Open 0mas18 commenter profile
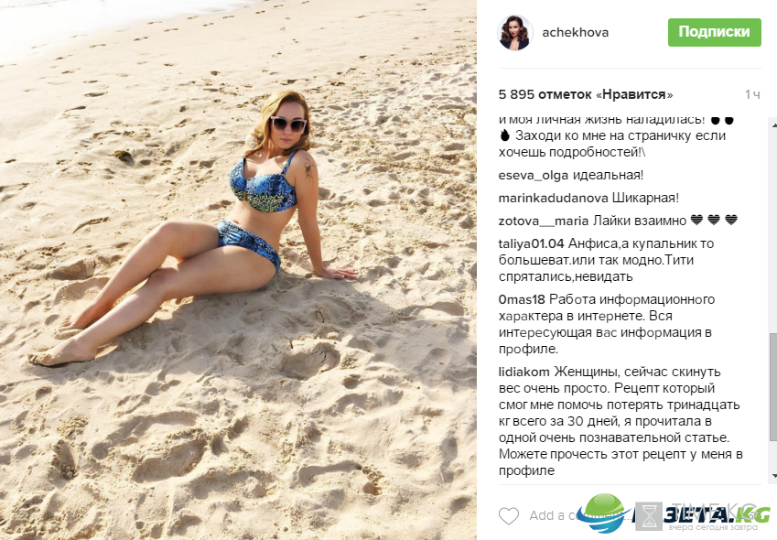This screenshot has height=540, width=777. click(522, 299)
